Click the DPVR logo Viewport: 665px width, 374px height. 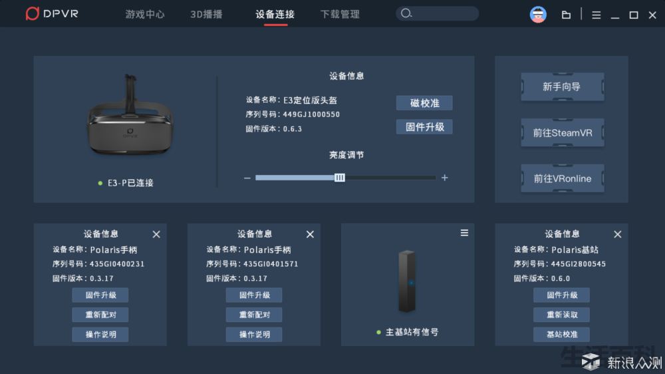tap(52, 13)
